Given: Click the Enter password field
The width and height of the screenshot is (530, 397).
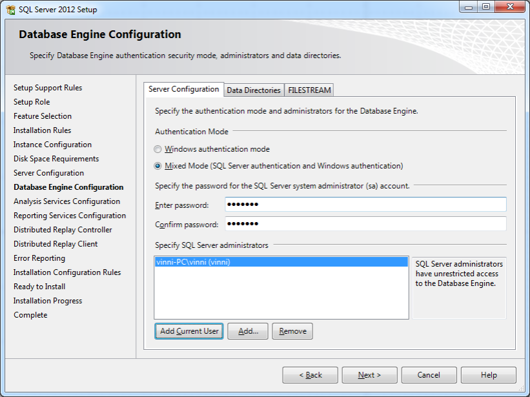Looking at the screenshot, I should (x=366, y=205).
